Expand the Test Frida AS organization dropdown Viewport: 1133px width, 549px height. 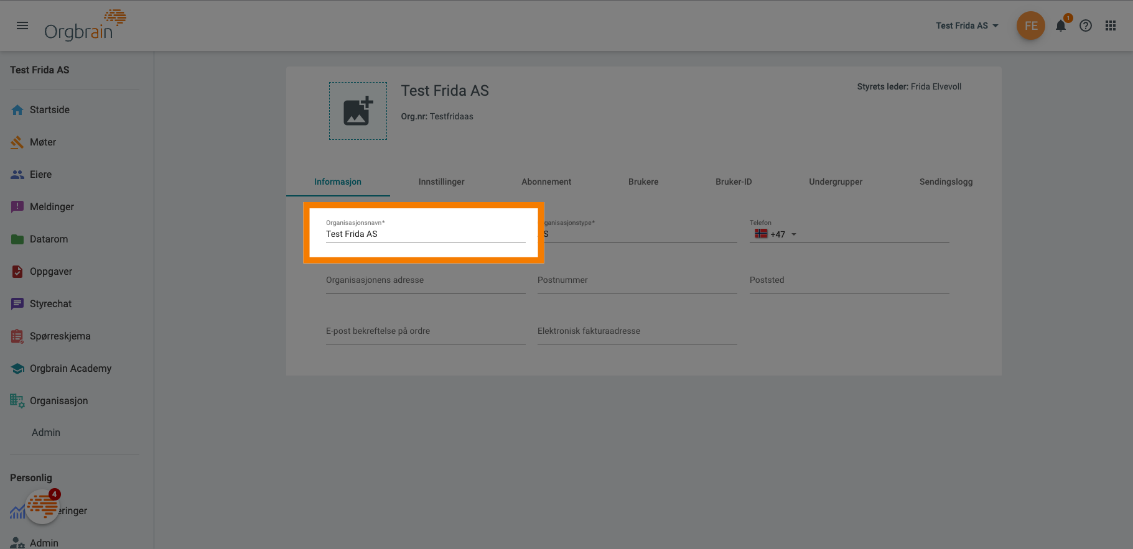point(967,25)
